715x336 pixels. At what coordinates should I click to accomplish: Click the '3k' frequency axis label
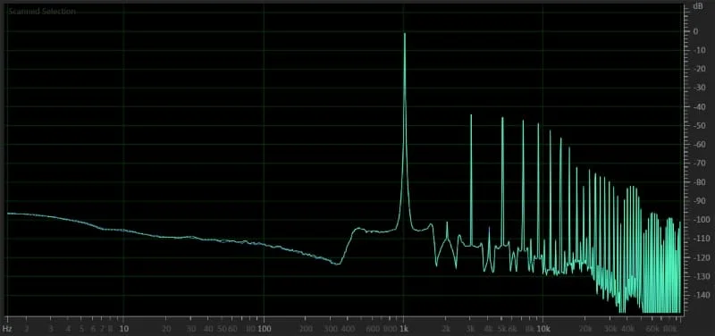[x=471, y=328]
